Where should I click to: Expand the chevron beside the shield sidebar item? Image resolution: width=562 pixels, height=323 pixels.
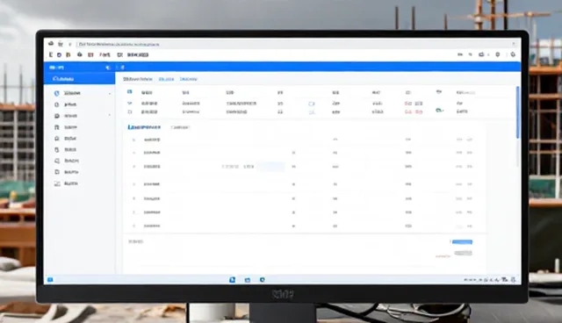click(110, 93)
